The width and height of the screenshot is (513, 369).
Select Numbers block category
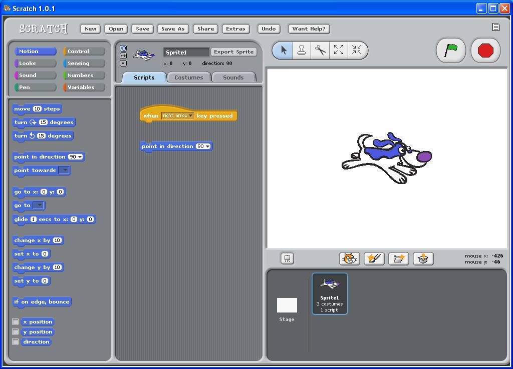click(x=84, y=75)
